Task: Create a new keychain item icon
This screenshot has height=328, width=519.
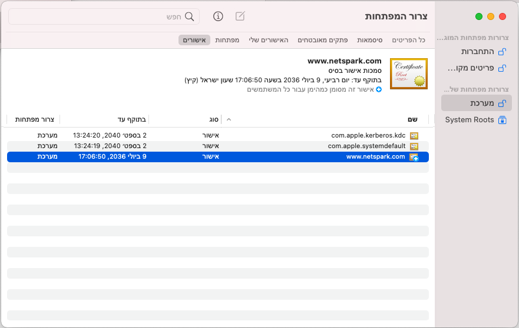Action: click(240, 16)
